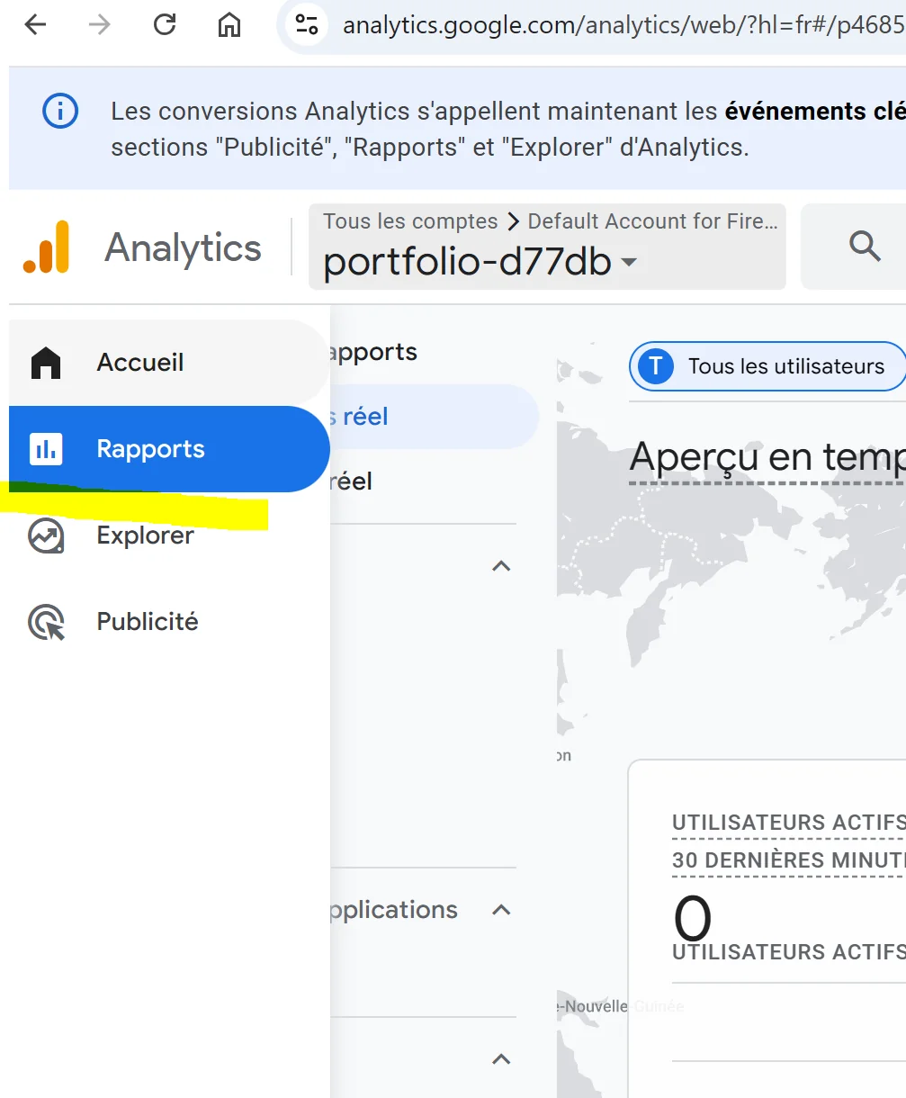Click the Tous les comptes breadcrumb

click(410, 221)
